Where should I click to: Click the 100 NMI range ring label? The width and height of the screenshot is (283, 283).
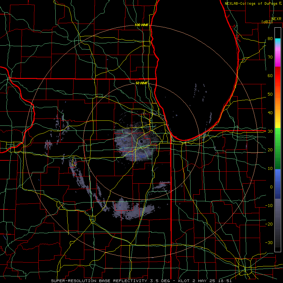click(141, 25)
